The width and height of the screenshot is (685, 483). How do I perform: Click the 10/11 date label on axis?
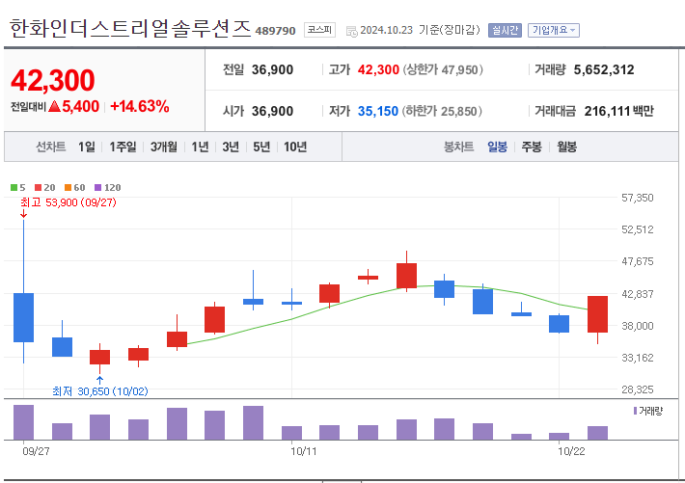[x=304, y=451]
